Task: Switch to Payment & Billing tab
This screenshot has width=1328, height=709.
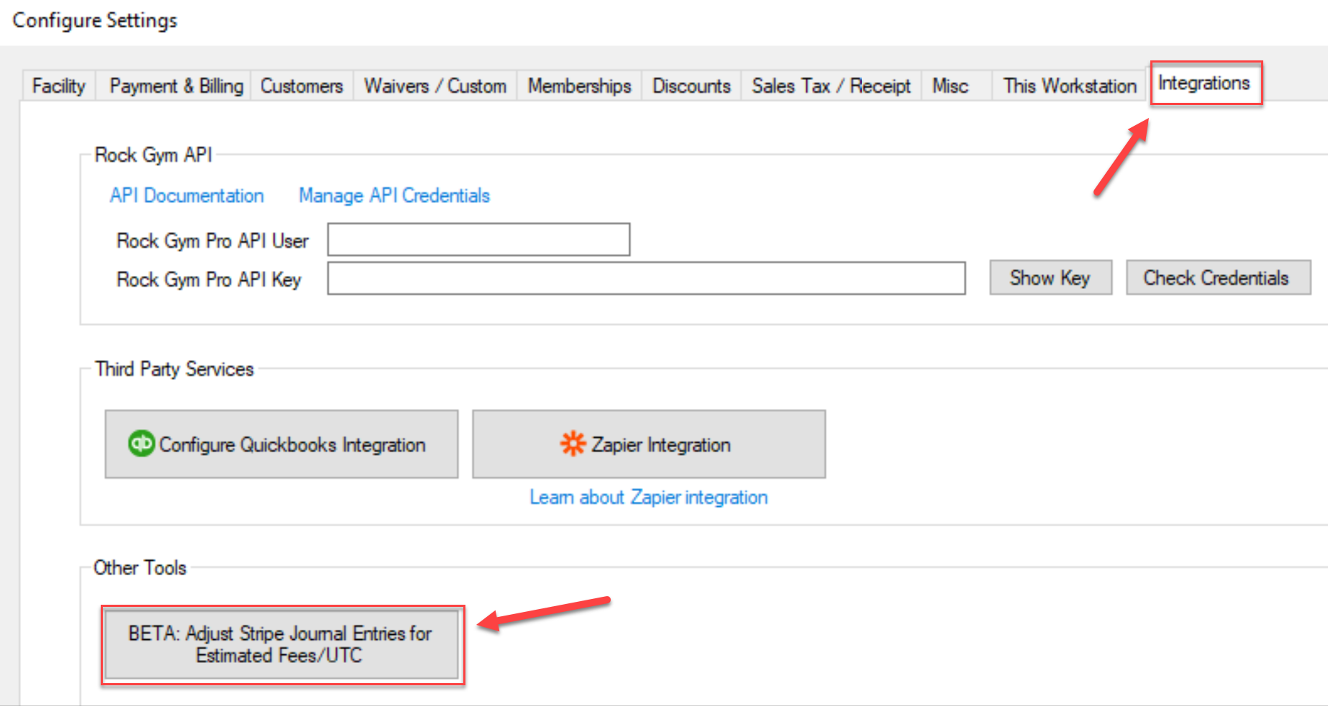Action: click(x=176, y=86)
